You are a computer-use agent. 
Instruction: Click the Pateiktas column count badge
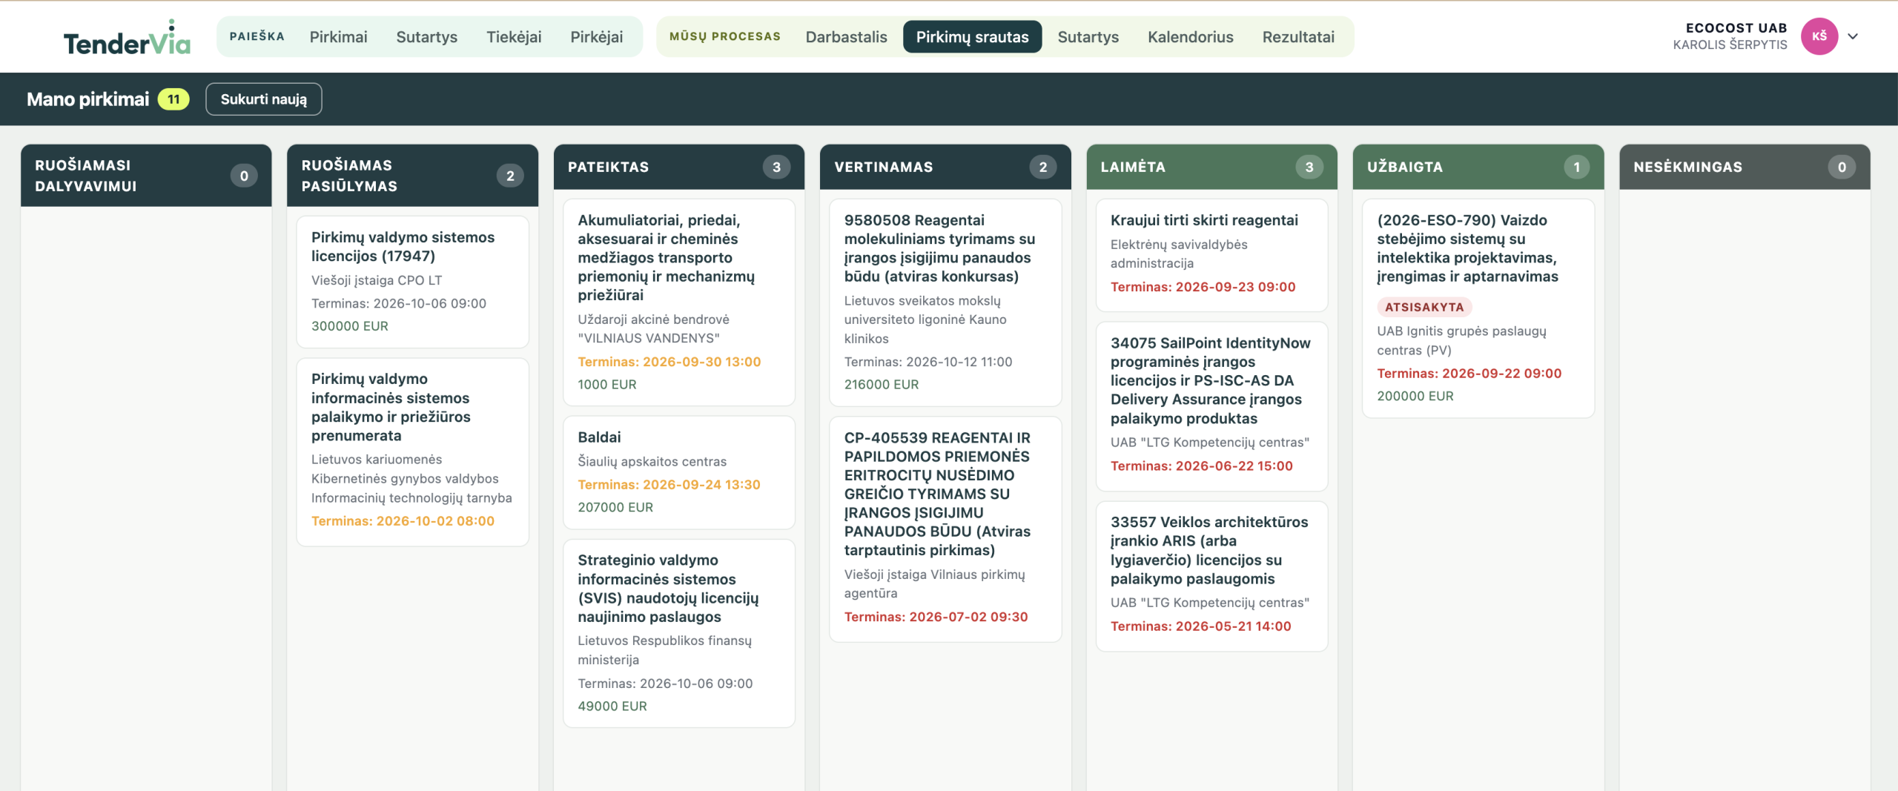776,167
